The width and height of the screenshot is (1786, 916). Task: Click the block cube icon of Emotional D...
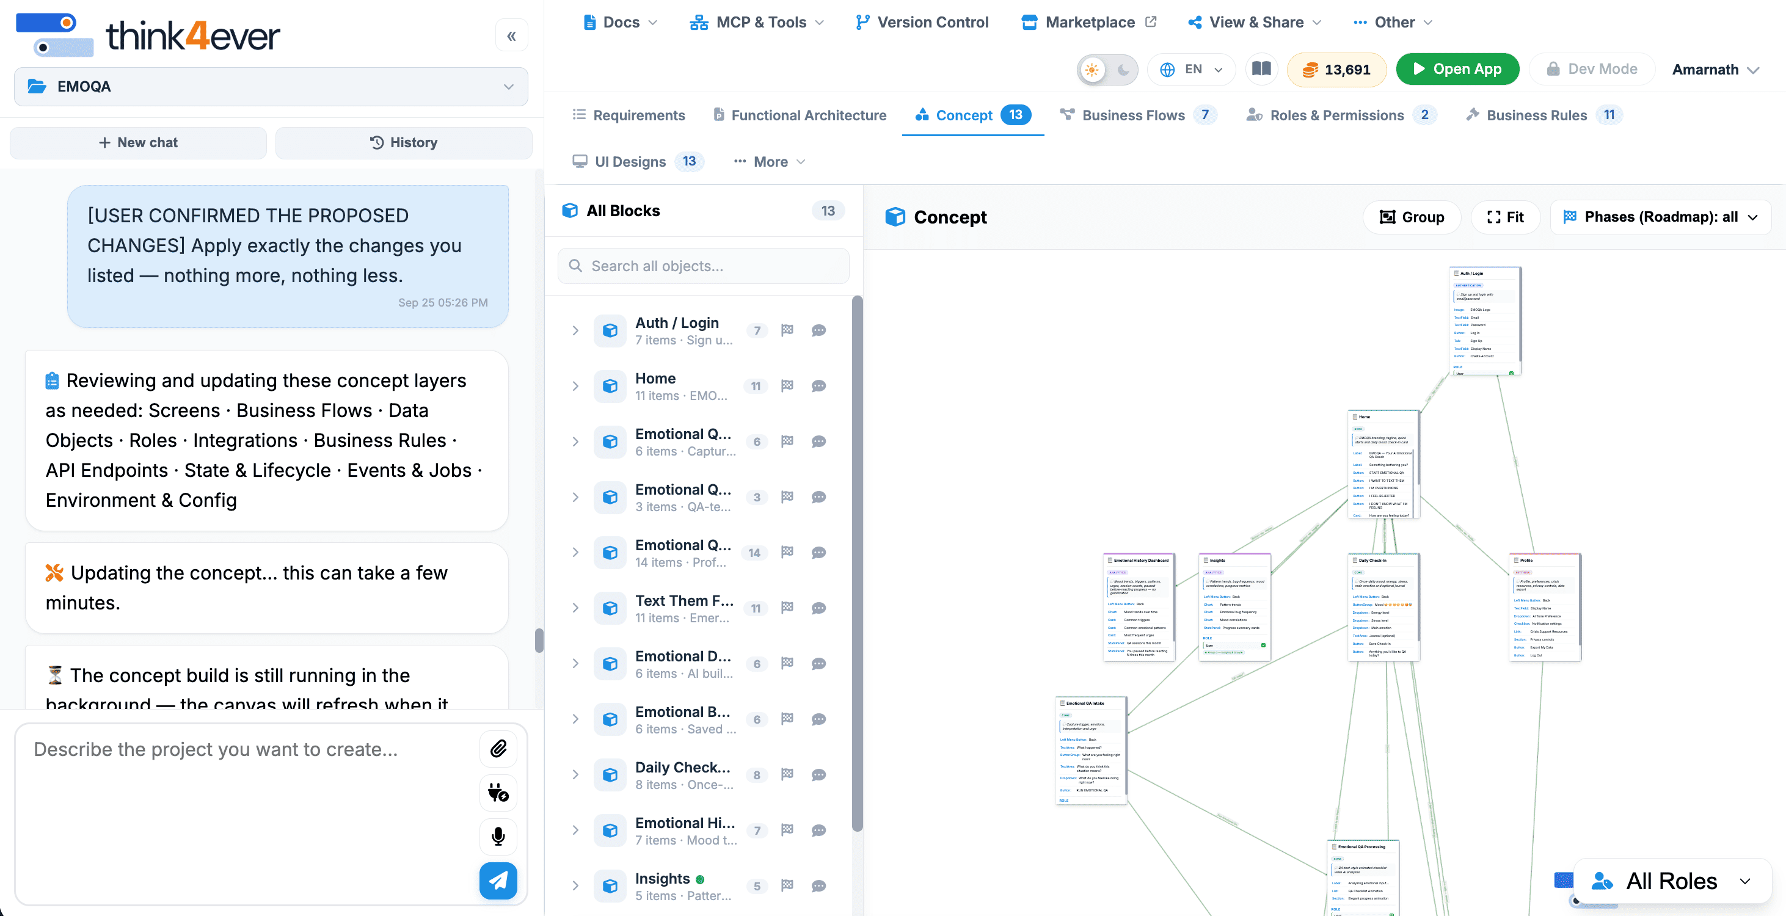(x=610, y=664)
